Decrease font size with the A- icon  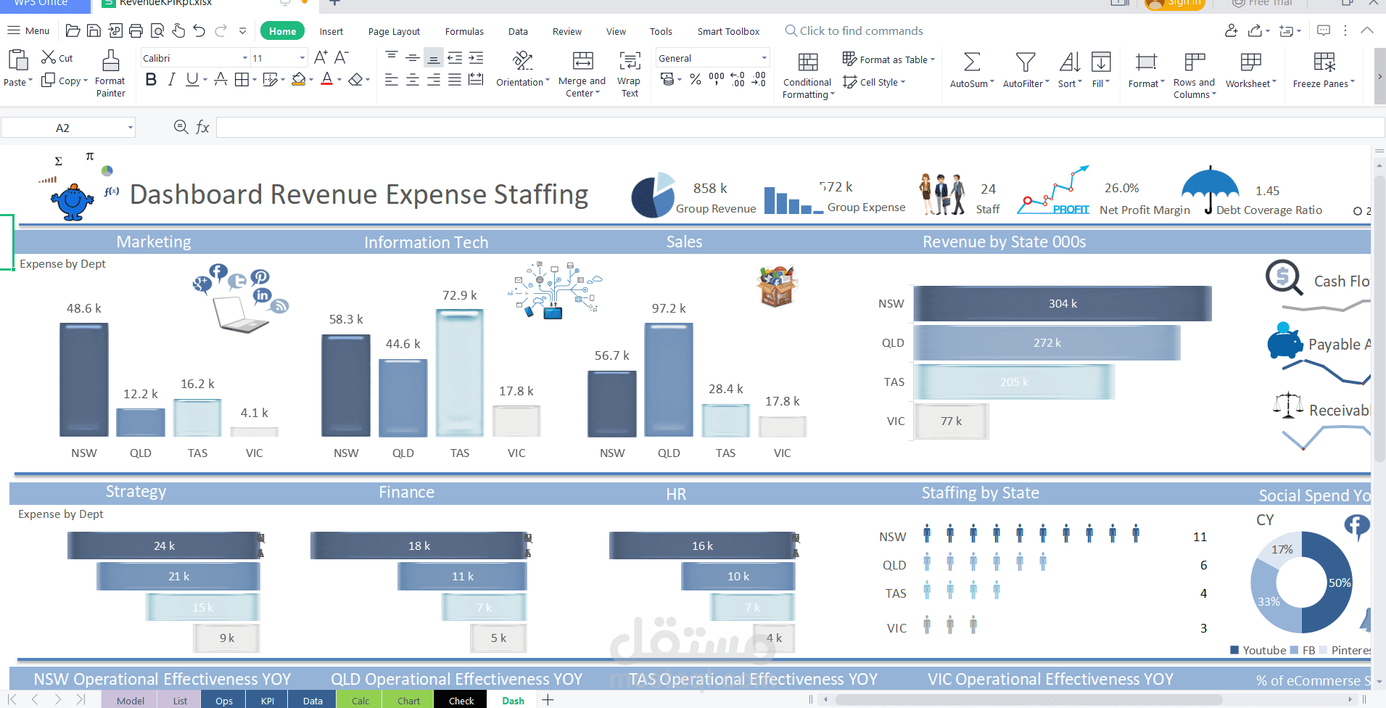pyautogui.click(x=342, y=57)
